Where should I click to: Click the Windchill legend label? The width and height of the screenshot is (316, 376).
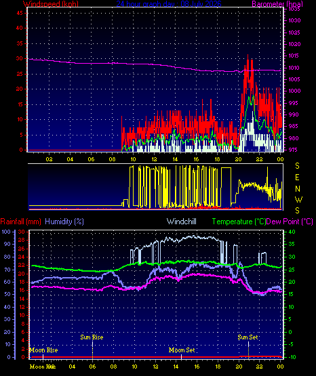[x=181, y=222]
